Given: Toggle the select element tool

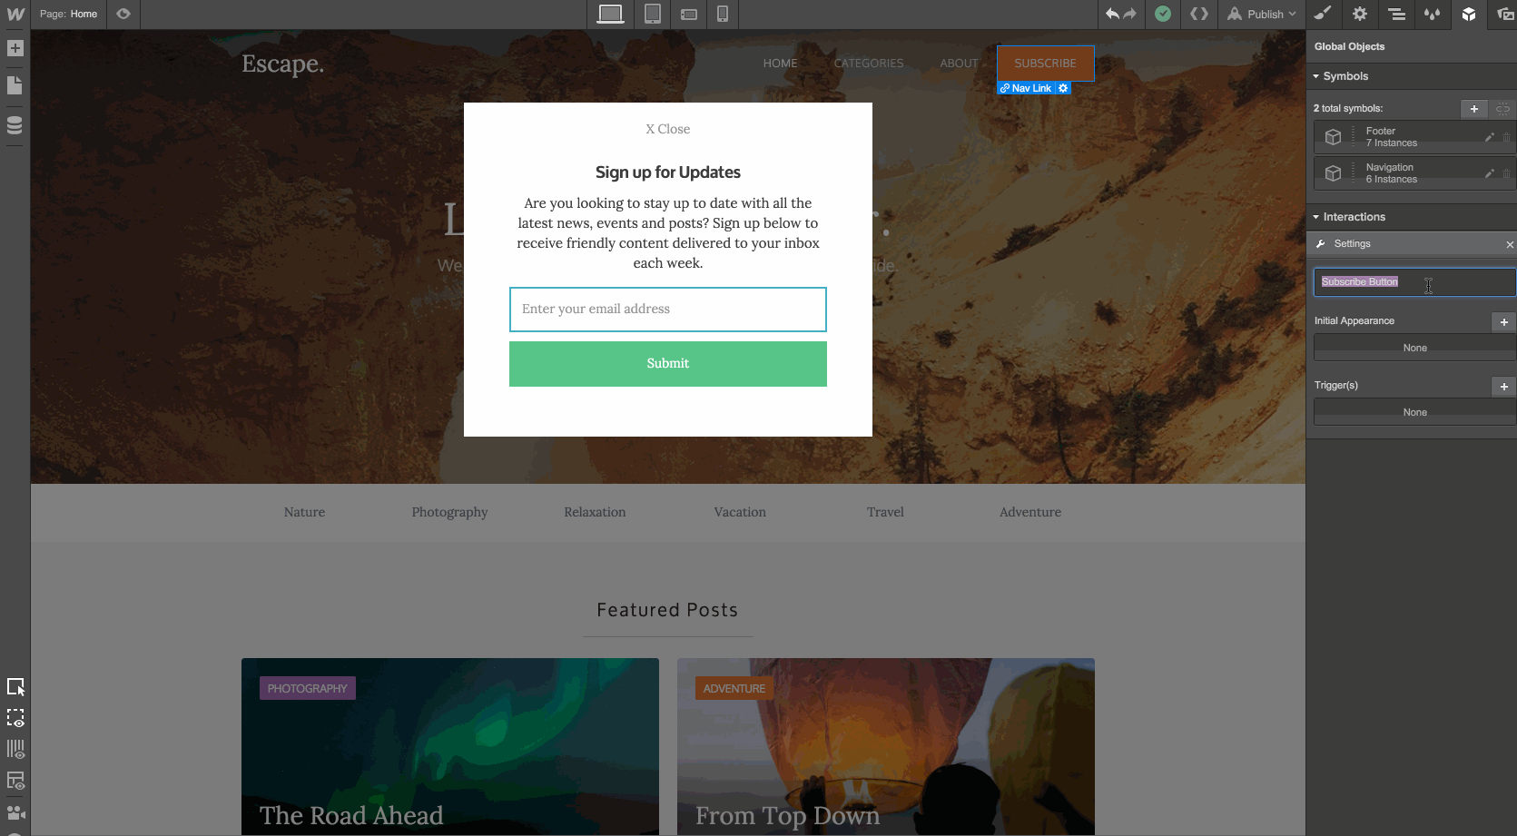Looking at the screenshot, I should coord(15,687).
